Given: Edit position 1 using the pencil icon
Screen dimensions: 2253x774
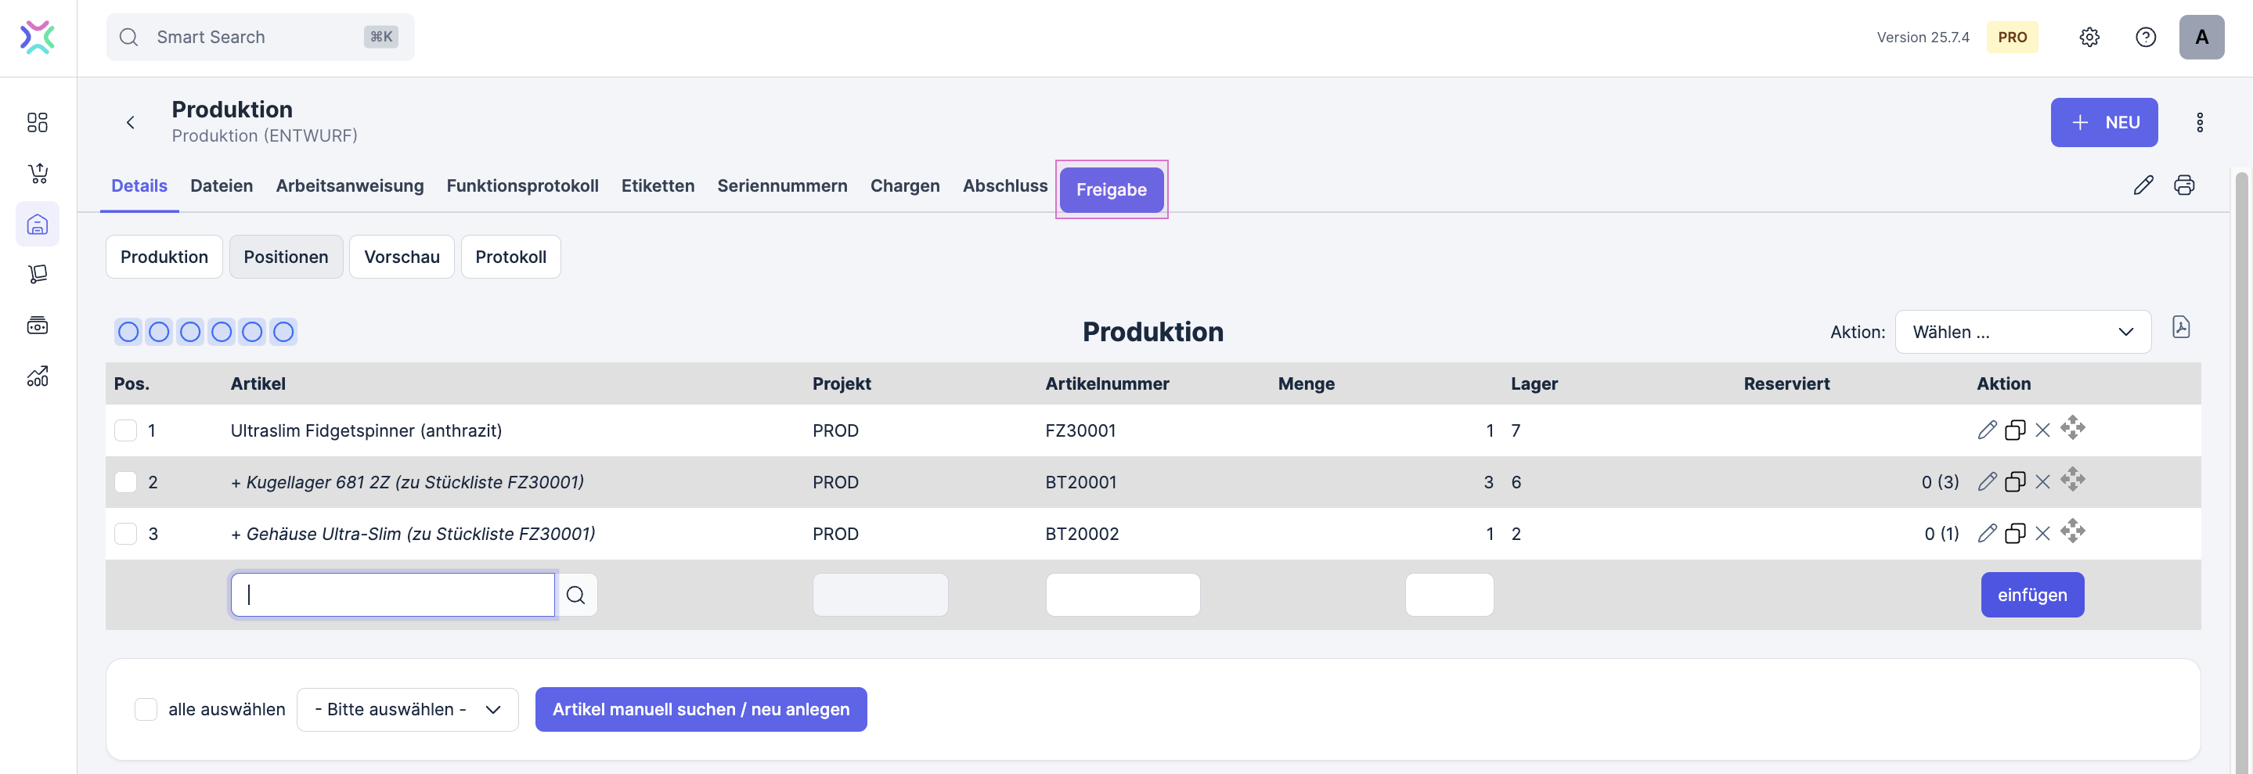Looking at the screenshot, I should pos(1986,430).
